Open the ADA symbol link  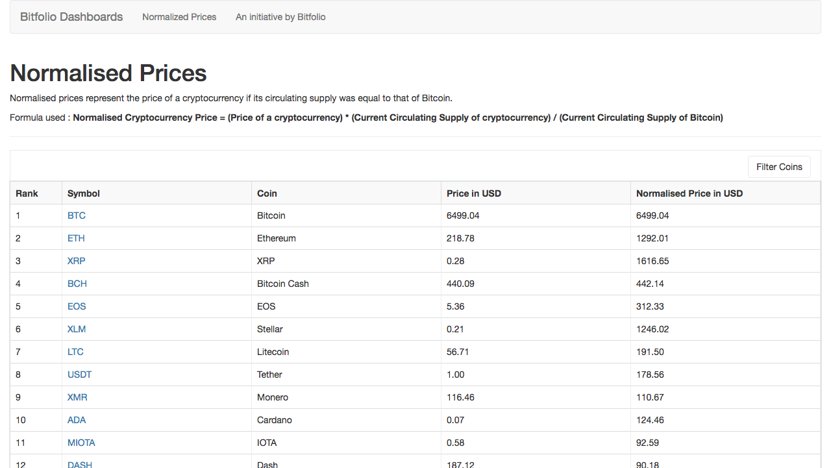pyautogui.click(x=77, y=420)
